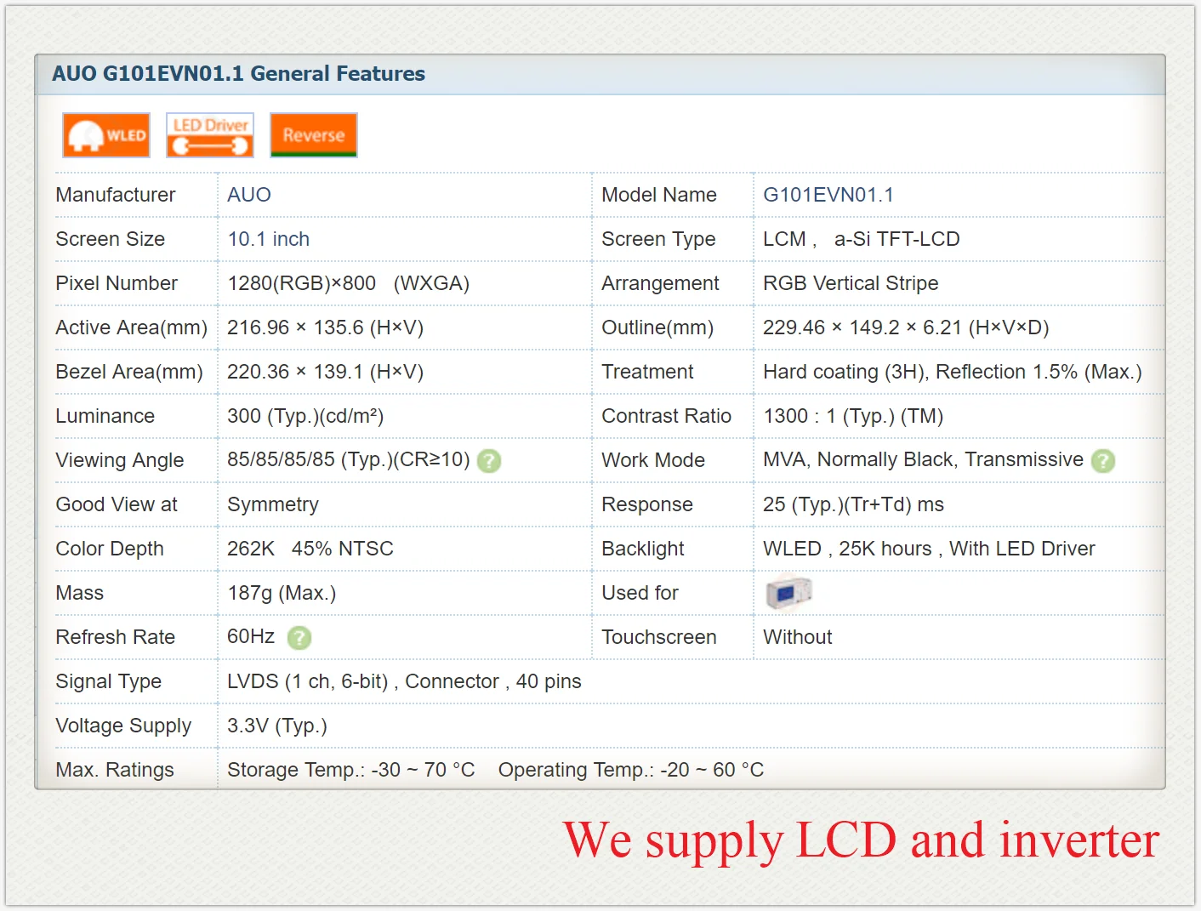Image resolution: width=1201 pixels, height=911 pixels.
Task: Follow the 10.1 inch screen size link
Action: pos(269,239)
